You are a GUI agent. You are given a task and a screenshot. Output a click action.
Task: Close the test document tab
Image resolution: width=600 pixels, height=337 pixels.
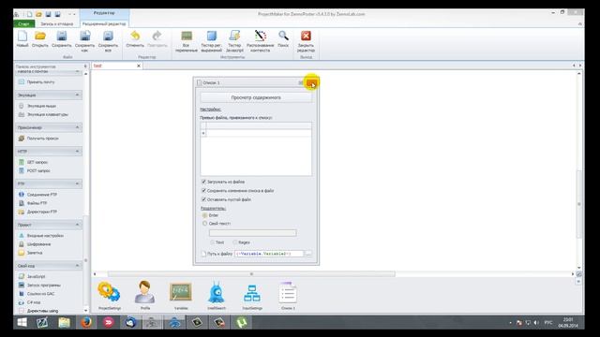[139, 66]
